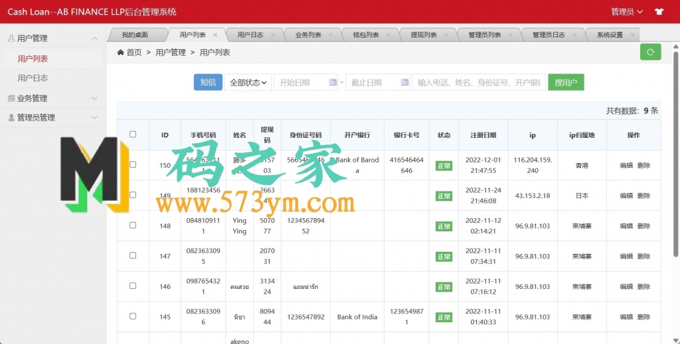Screen dimensions: 680x344
Task: Switch to the 业务列表 tab
Action: (x=308, y=35)
